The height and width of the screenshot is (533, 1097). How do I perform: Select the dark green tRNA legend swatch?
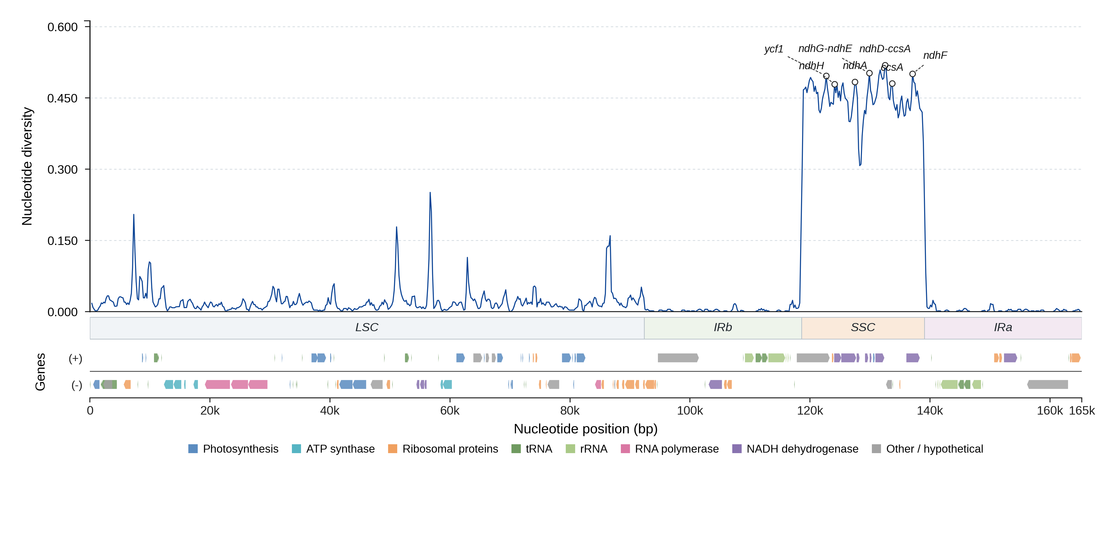coord(516,449)
